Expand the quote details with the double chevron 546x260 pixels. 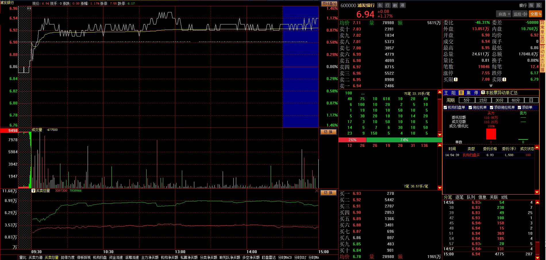point(491,86)
